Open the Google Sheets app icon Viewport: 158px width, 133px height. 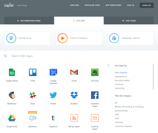[x=12, y=72]
